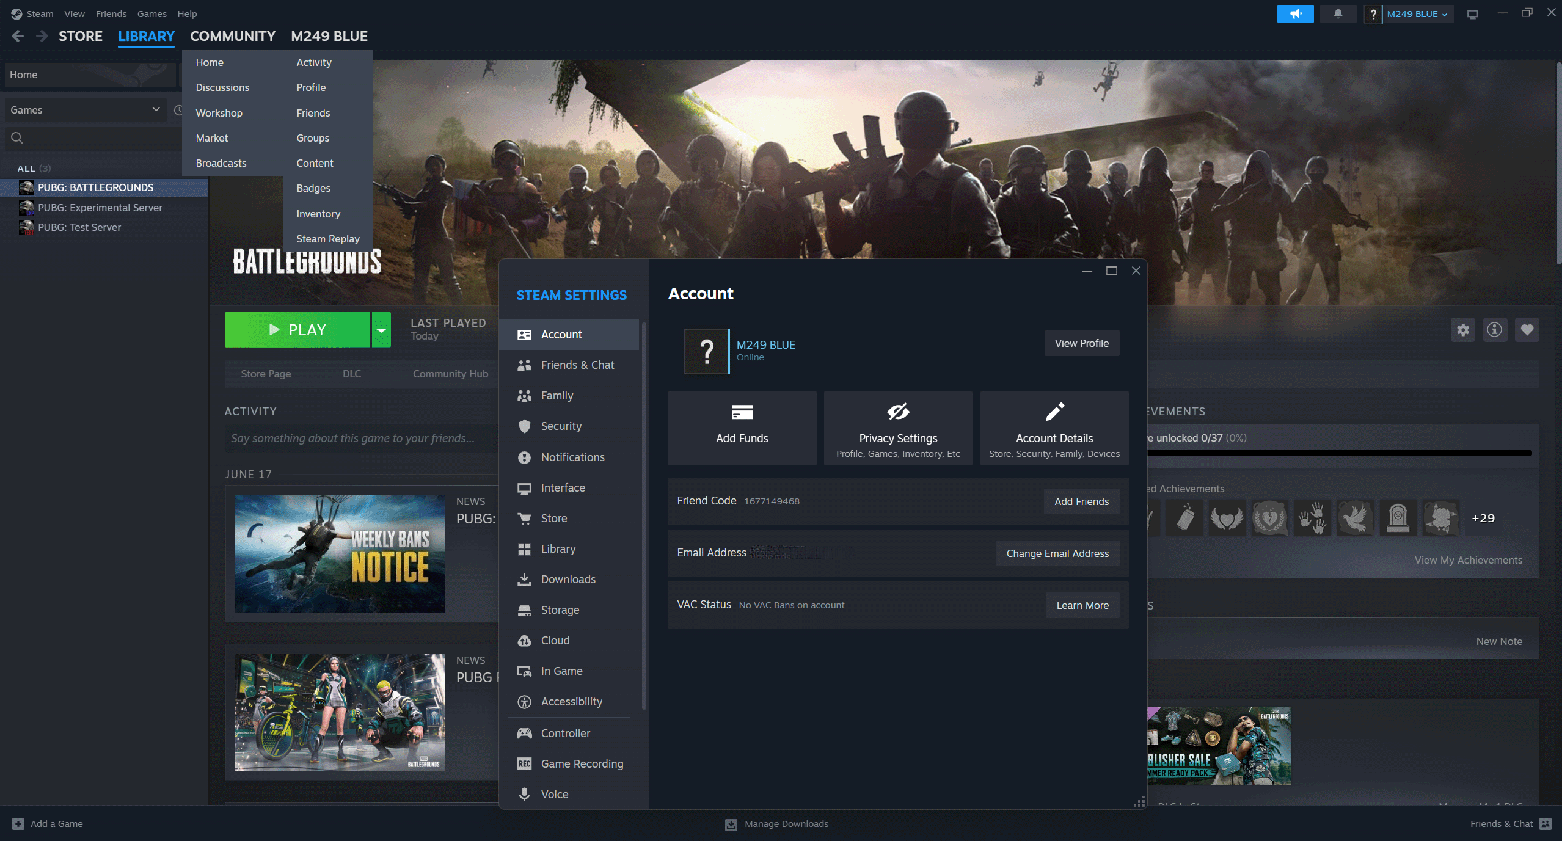
Task: Open the Play button dropdown arrow
Action: pyautogui.click(x=381, y=330)
